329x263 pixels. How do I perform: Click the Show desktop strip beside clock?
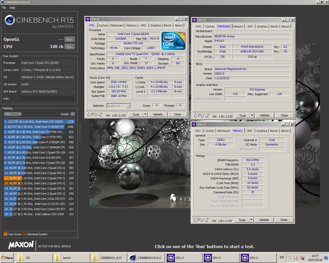326,258
